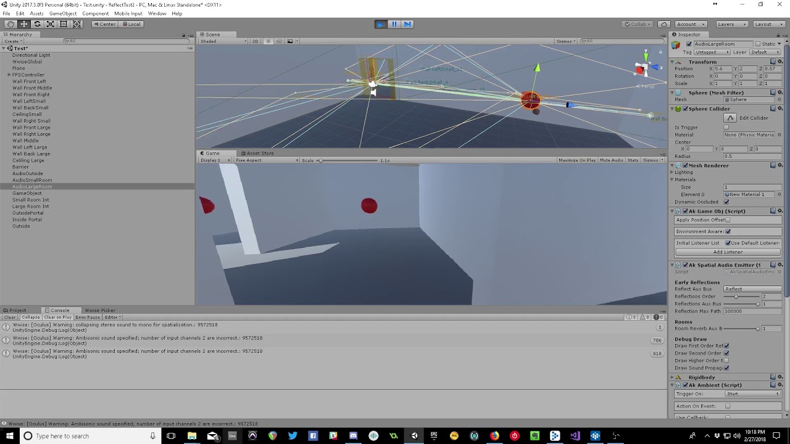Select the Rotate tool
Image resolution: width=790 pixels, height=444 pixels.
coord(37,24)
